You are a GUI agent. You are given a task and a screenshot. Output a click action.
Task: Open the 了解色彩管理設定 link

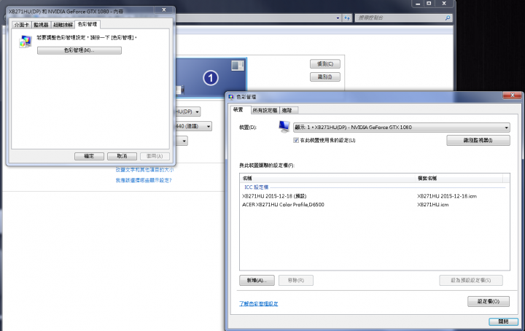click(258, 303)
